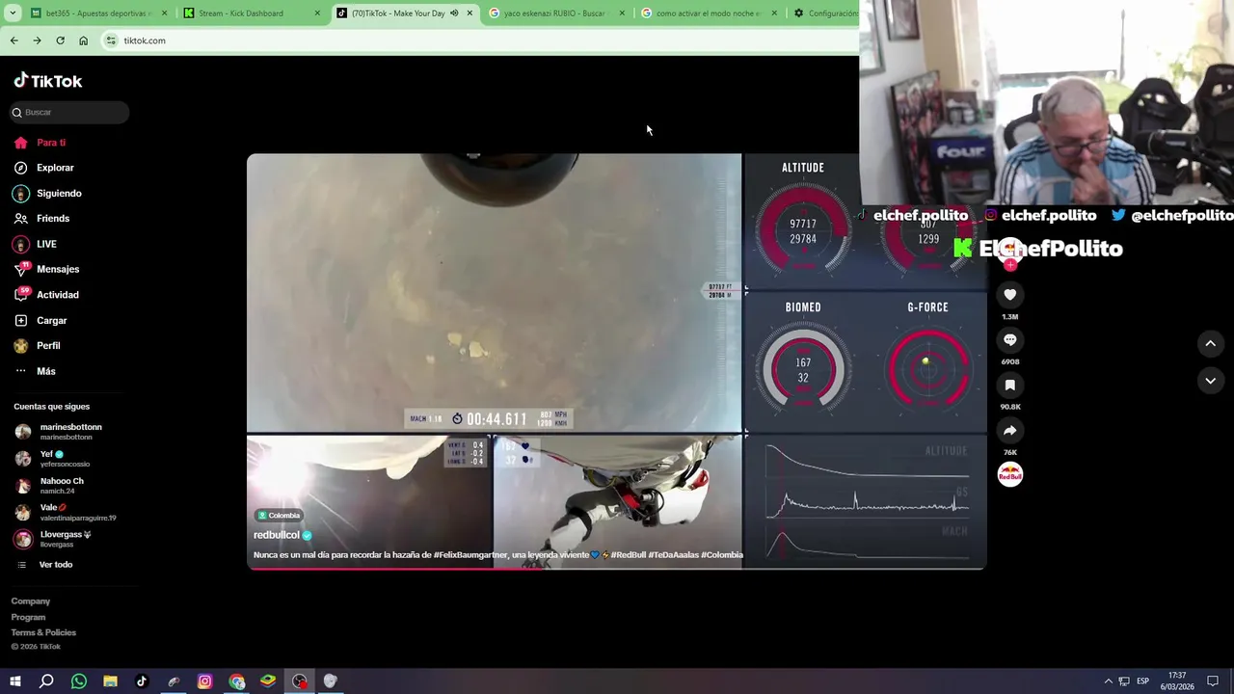Save video with bookmark icon
This screenshot has height=694, width=1234.
point(1009,385)
